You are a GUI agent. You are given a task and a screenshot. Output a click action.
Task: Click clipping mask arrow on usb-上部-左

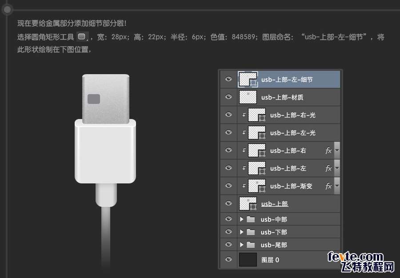[244, 168]
